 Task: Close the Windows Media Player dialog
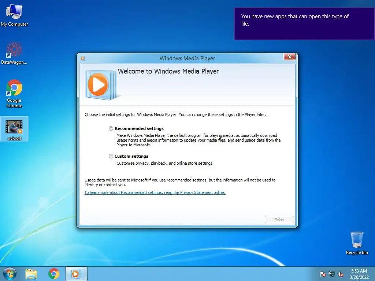click(x=290, y=57)
